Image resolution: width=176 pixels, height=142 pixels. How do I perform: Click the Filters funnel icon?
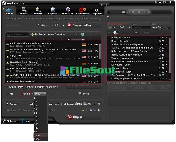click(x=80, y=94)
